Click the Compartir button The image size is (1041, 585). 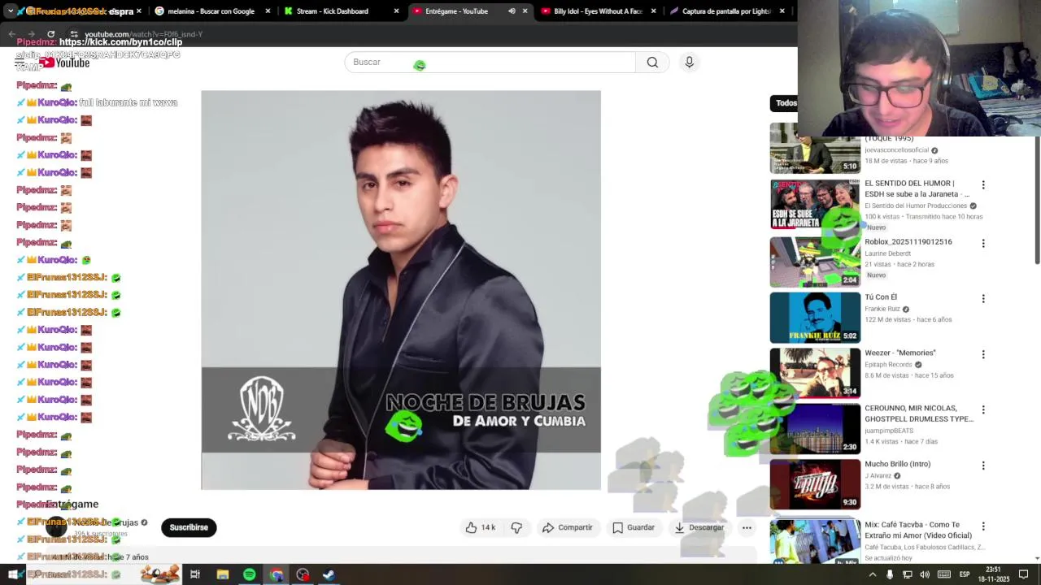click(567, 527)
